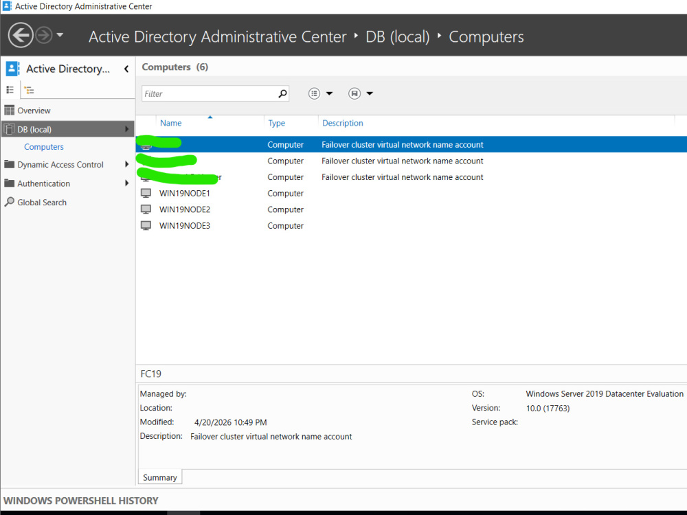Expand Dynamic Access Control arrow
The image size is (687, 515).
point(126,164)
